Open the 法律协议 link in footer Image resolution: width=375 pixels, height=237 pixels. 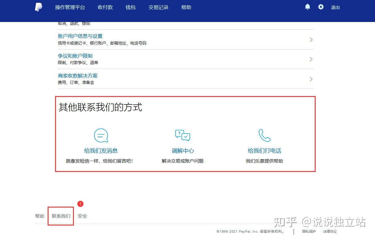tap(330, 231)
